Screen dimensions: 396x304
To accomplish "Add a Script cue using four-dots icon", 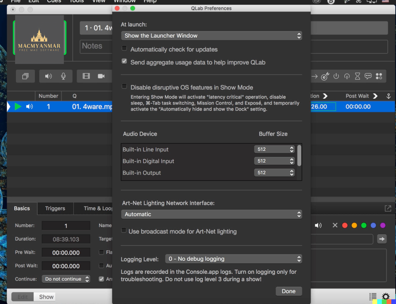I will tap(379, 76).
